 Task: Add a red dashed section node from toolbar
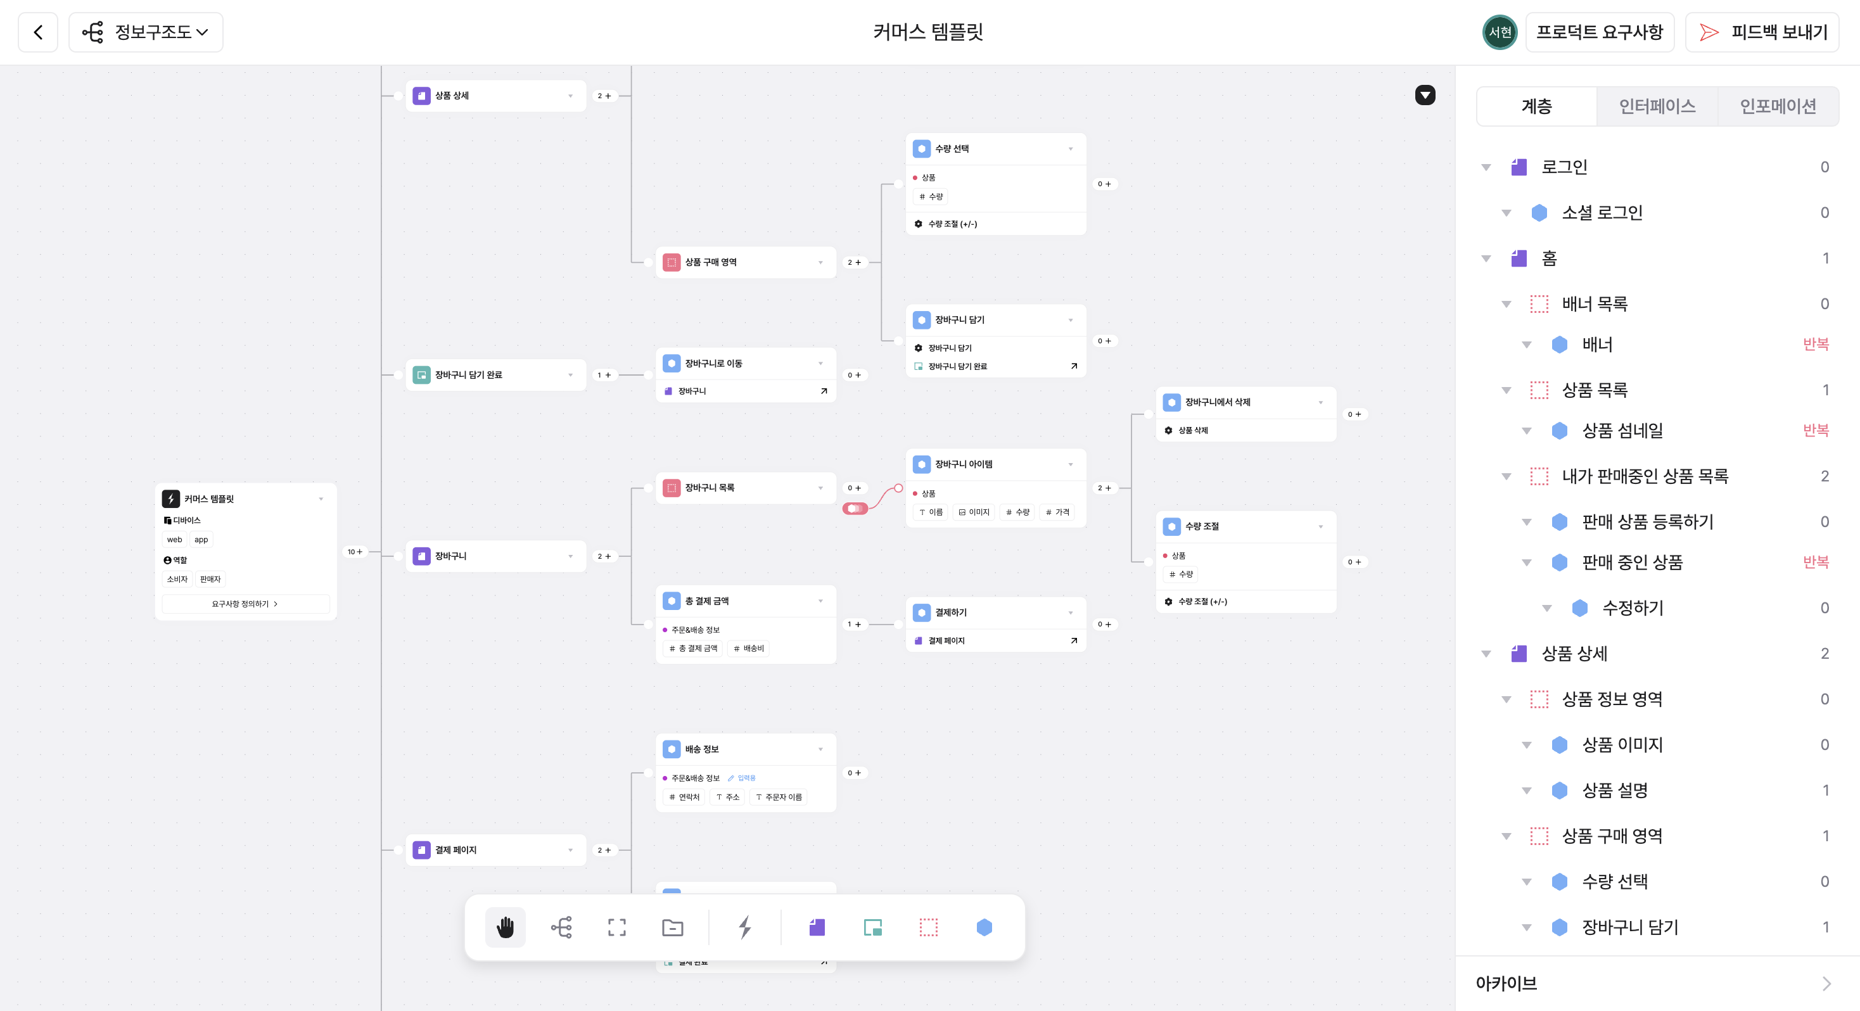[928, 927]
